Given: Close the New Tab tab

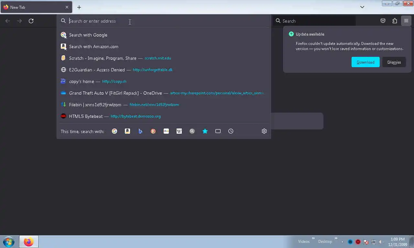Looking at the screenshot, I should (67, 7).
